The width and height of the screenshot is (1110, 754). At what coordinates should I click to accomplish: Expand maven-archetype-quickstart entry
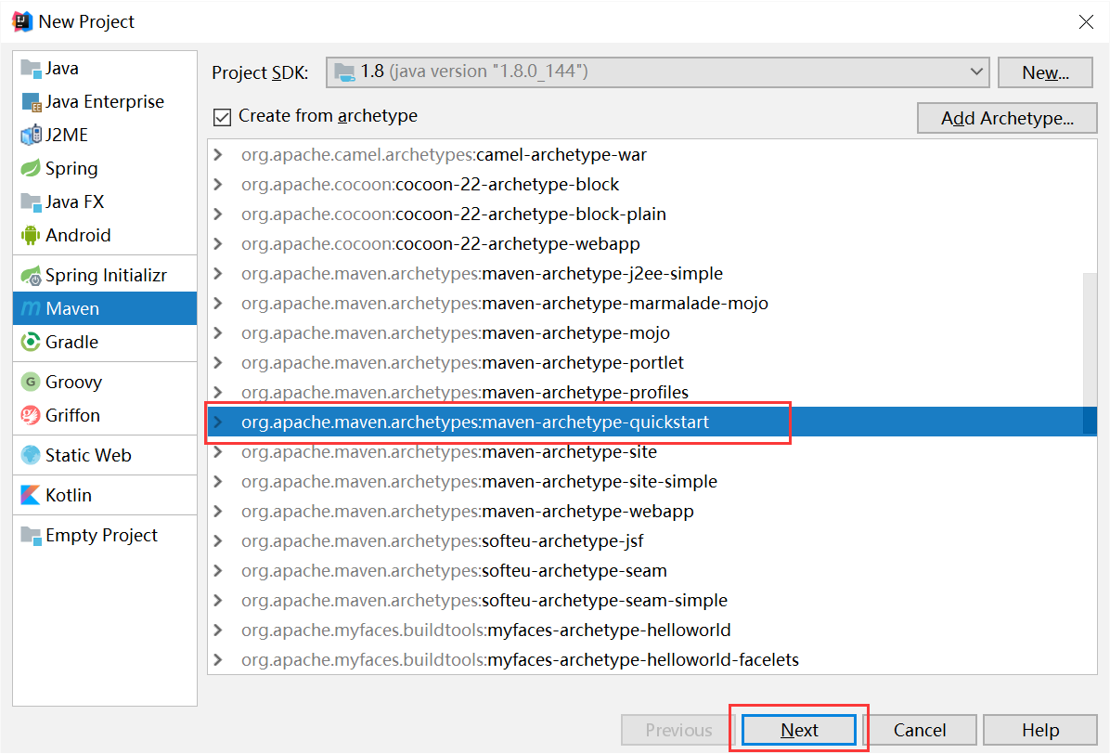click(x=218, y=422)
